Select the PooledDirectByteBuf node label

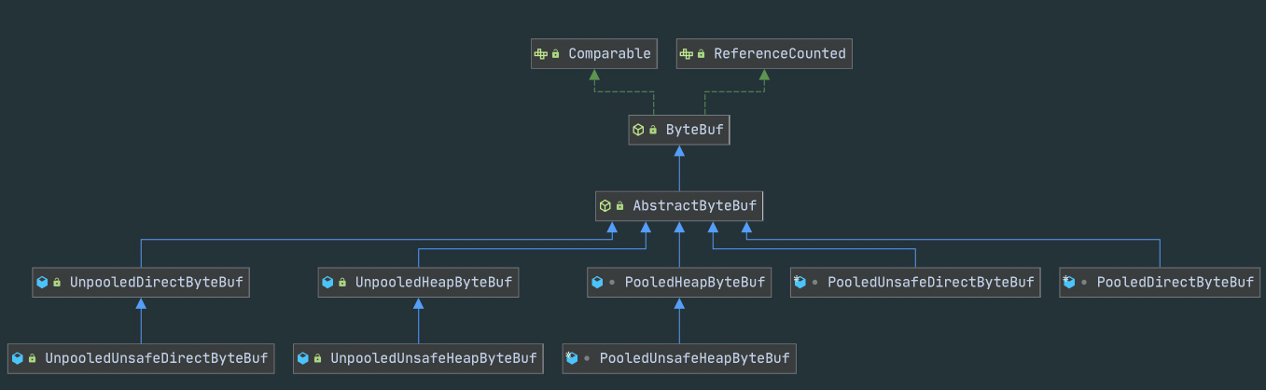1176,282
